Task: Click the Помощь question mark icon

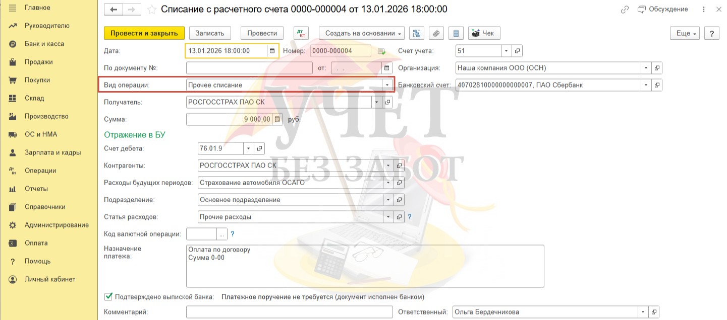Action: coord(13,261)
